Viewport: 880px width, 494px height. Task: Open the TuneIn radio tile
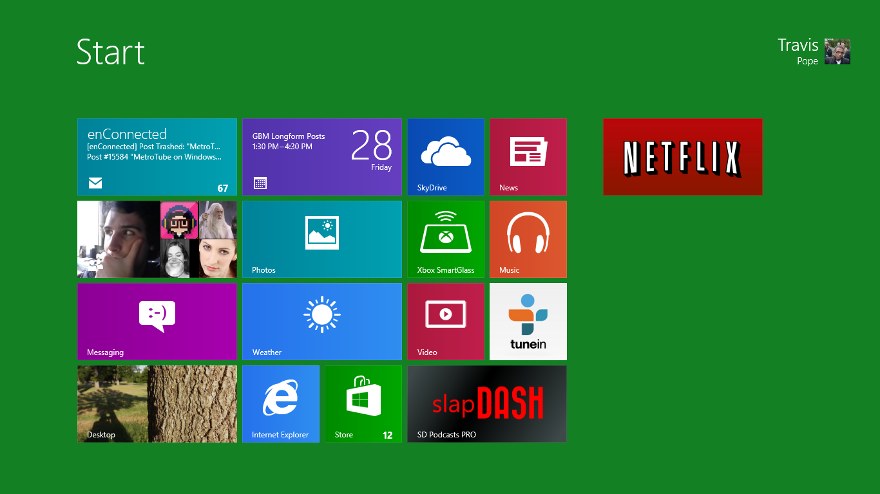click(x=528, y=322)
